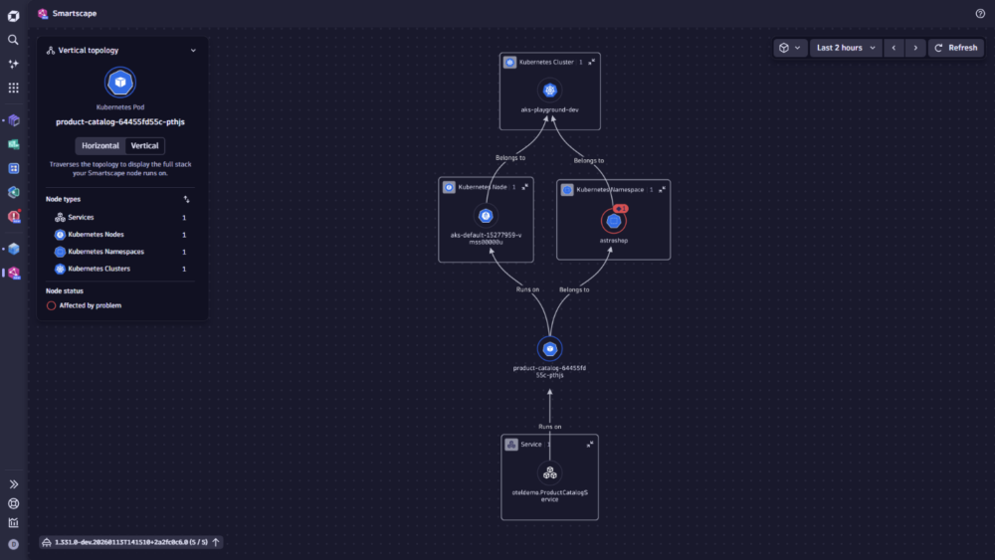Open the user avatar at sidebar bottom
Viewport: 995px width, 560px height.
tap(13, 544)
